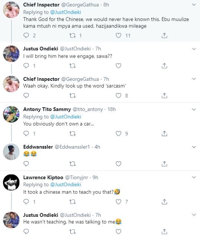Image resolution: width=200 pixels, height=238 pixels.
Task: Reply to Antony Tito Sammy's tweet
Action: point(26,133)
